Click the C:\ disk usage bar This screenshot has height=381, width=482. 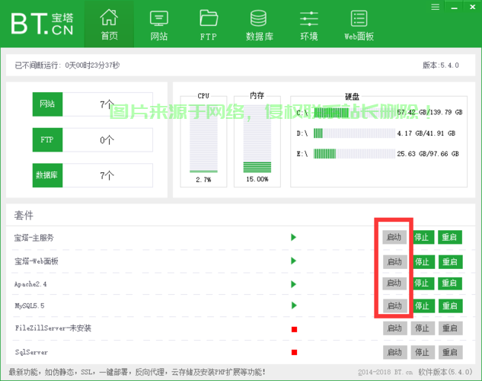click(x=354, y=113)
